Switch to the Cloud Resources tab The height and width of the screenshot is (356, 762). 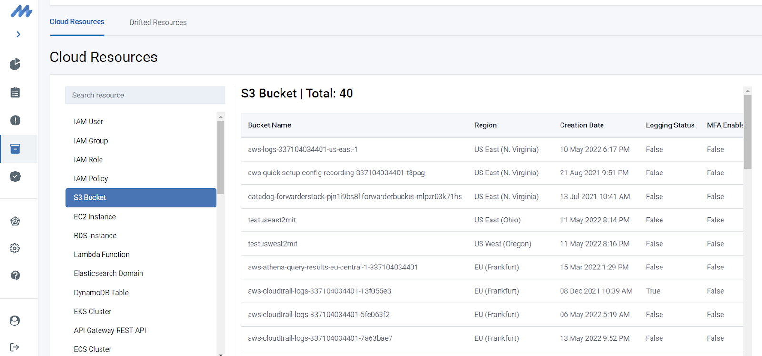(77, 22)
